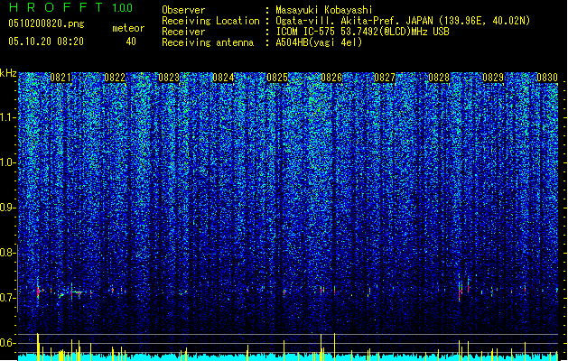Screen dimensions: 568x361
Task: Click the strong meteor echo just before 0821
Action: (38, 292)
